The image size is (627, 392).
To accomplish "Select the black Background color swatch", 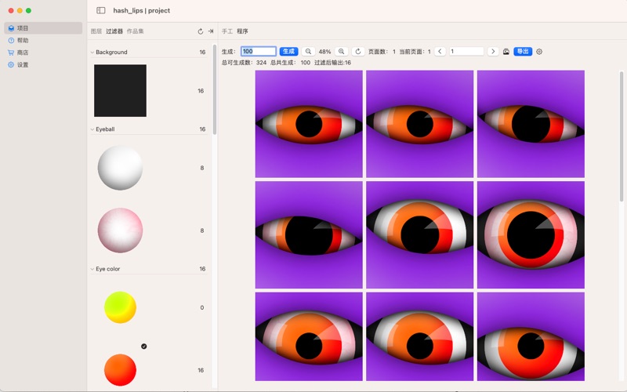I will pyautogui.click(x=120, y=91).
